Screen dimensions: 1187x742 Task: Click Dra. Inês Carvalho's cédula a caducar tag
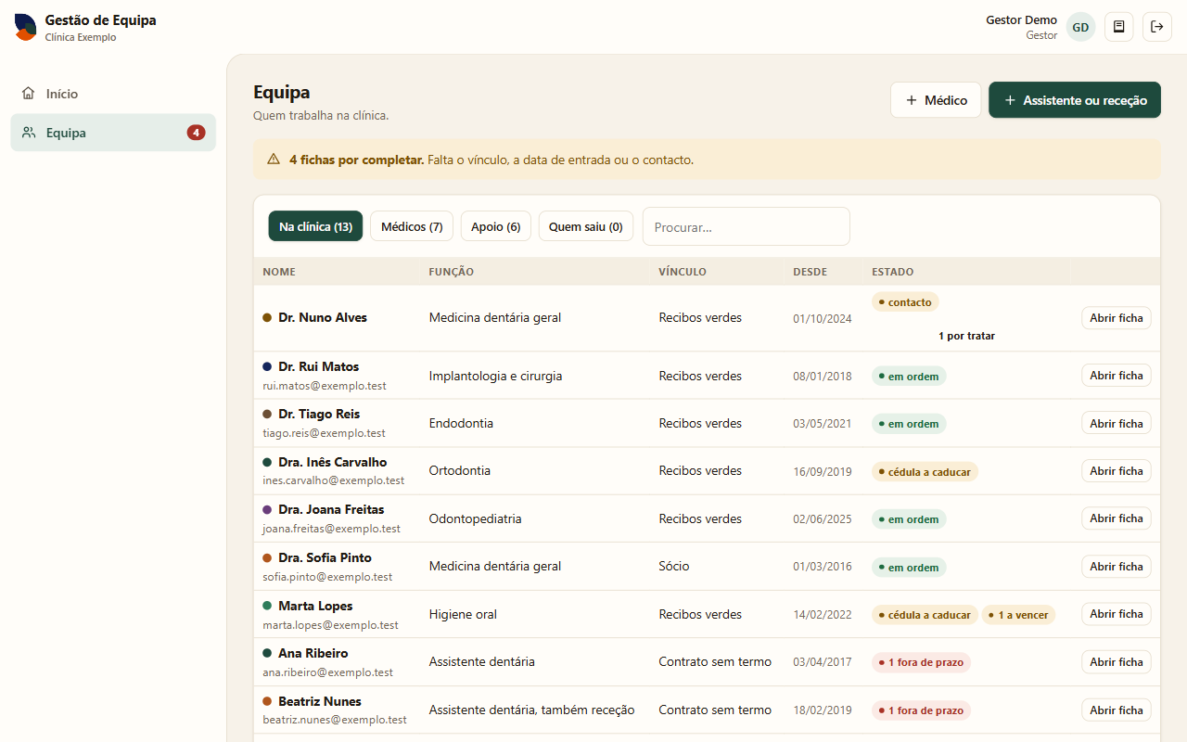point(925,472)
